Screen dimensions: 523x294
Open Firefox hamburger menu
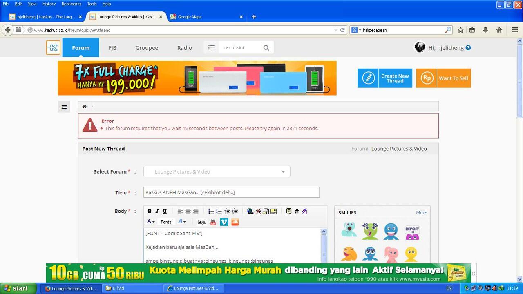point(515,30)
